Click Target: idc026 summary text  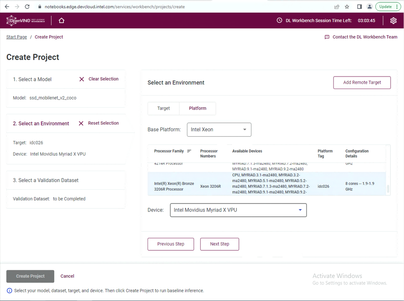click(x=28, y=143)
